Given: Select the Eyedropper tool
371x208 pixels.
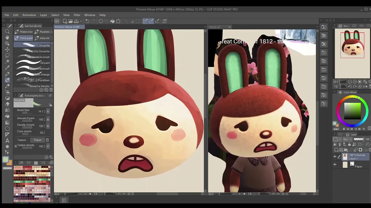Looking at the screenshot, I should pyautogui.click(x=8, y=68).
